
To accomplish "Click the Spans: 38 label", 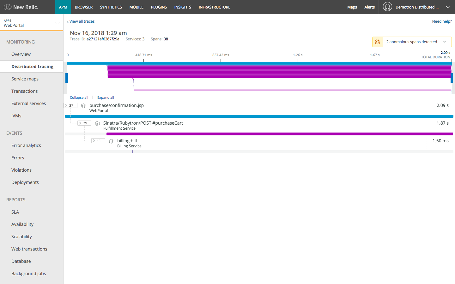I will coord(159,39).
